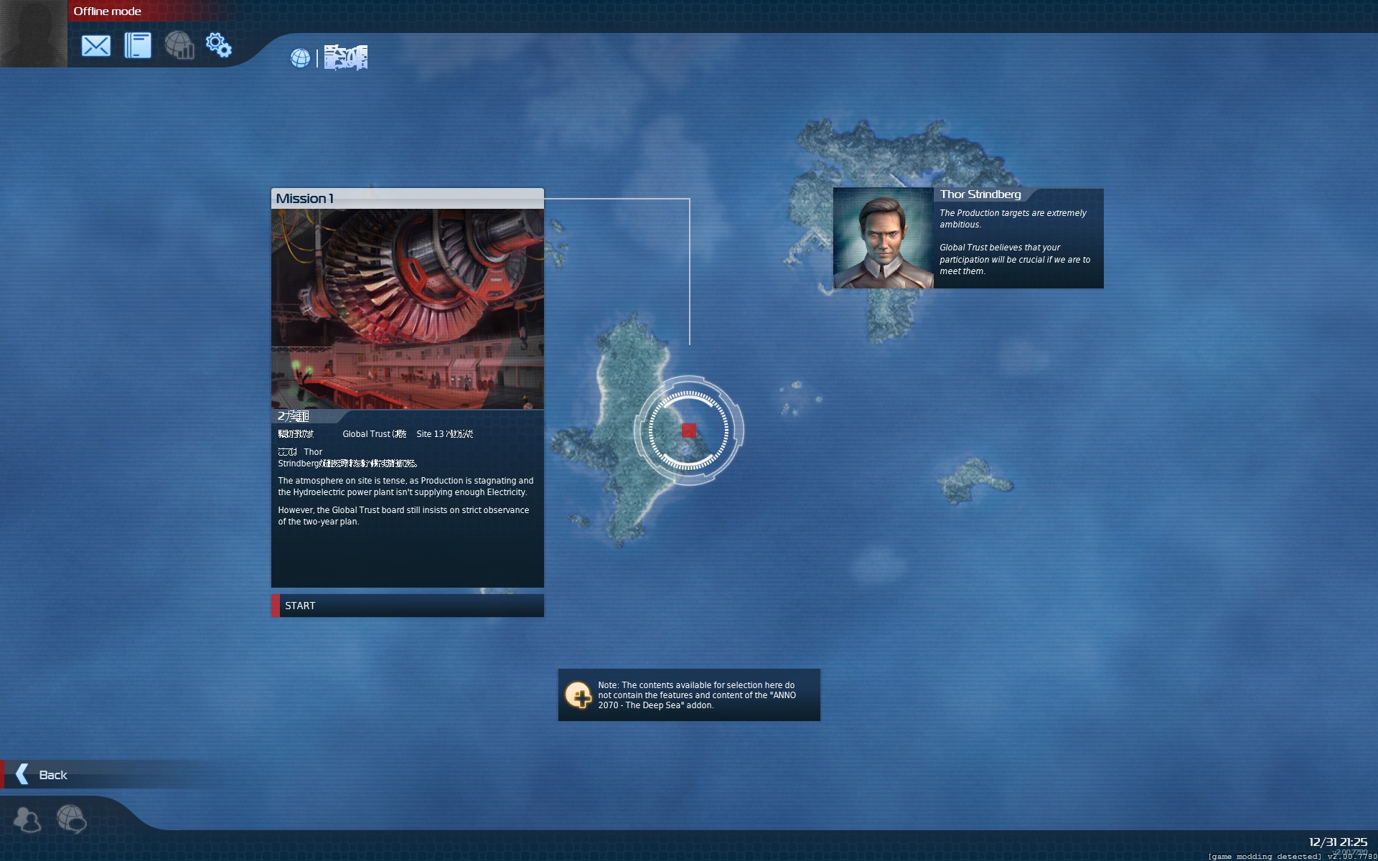Open the globe chat icon
This screenshot has width=1378, height=861.
point(71,819)
